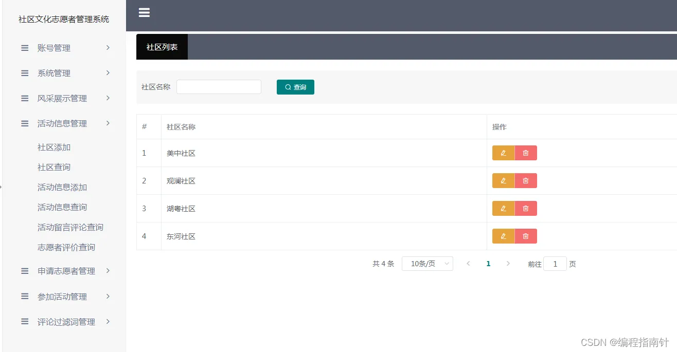This screenshot has height=352, width=677.
Task: Toggle the hamburger menu in top bar
Action: 144,13
